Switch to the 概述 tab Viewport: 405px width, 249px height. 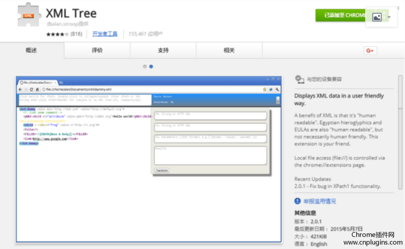click(x=32, y=50)
